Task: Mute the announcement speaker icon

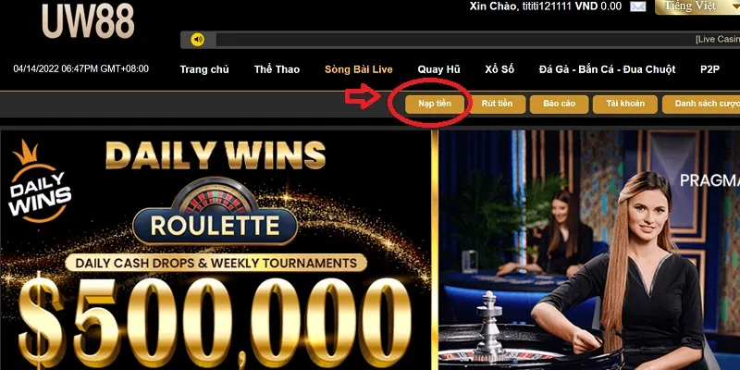Action: click(x=198, y=40)
